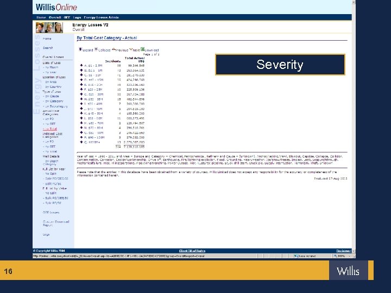Click the I. $35 - 40M category label

tap(93, 104)
